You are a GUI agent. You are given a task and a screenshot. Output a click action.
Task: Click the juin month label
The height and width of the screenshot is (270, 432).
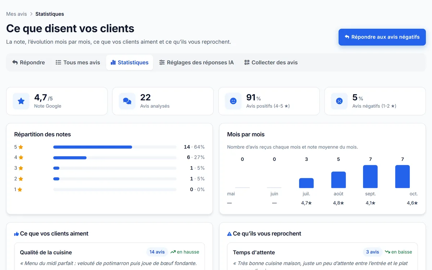point(274,194)
